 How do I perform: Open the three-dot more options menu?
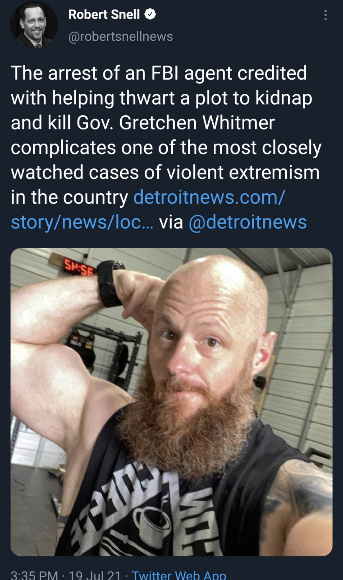[x=325, y=15]
